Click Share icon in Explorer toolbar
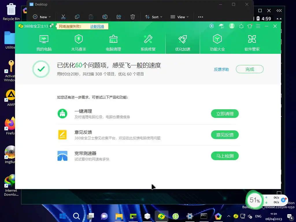296x222 pixels. point(119,17)
